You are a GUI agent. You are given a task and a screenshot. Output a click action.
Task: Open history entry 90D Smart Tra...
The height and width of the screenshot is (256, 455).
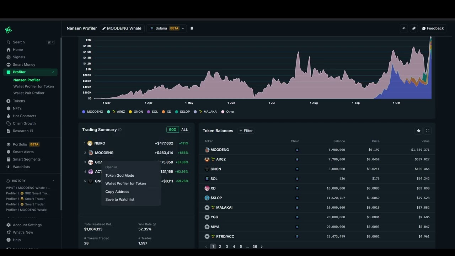click(28, 193)
